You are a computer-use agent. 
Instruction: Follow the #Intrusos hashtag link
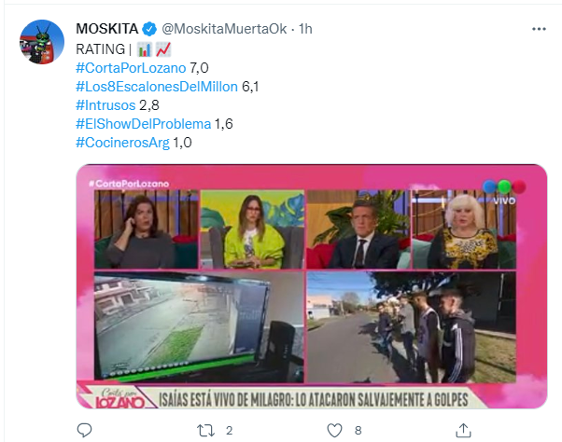pyautogui.click(x=105, y=105)
